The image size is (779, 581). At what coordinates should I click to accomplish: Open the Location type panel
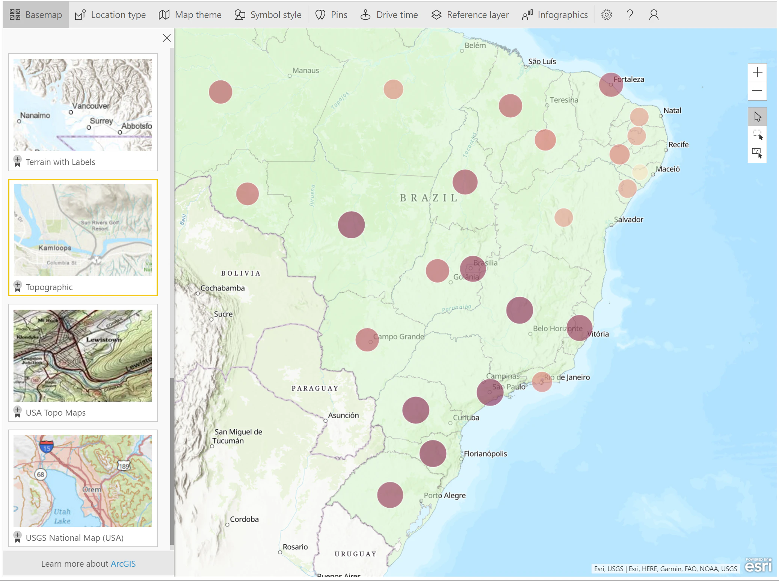coord(110,15)
